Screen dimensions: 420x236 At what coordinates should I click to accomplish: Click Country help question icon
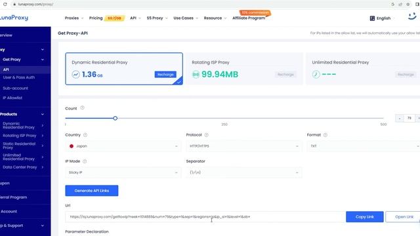(85, 135)
